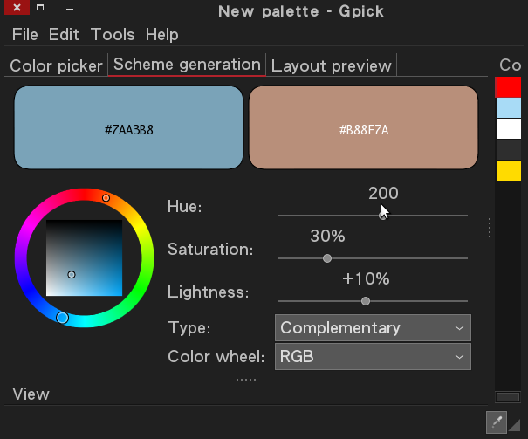Select the Scheme generation tab
The width and height of the screenshot is (528, 439).
[x=187, y=65]
